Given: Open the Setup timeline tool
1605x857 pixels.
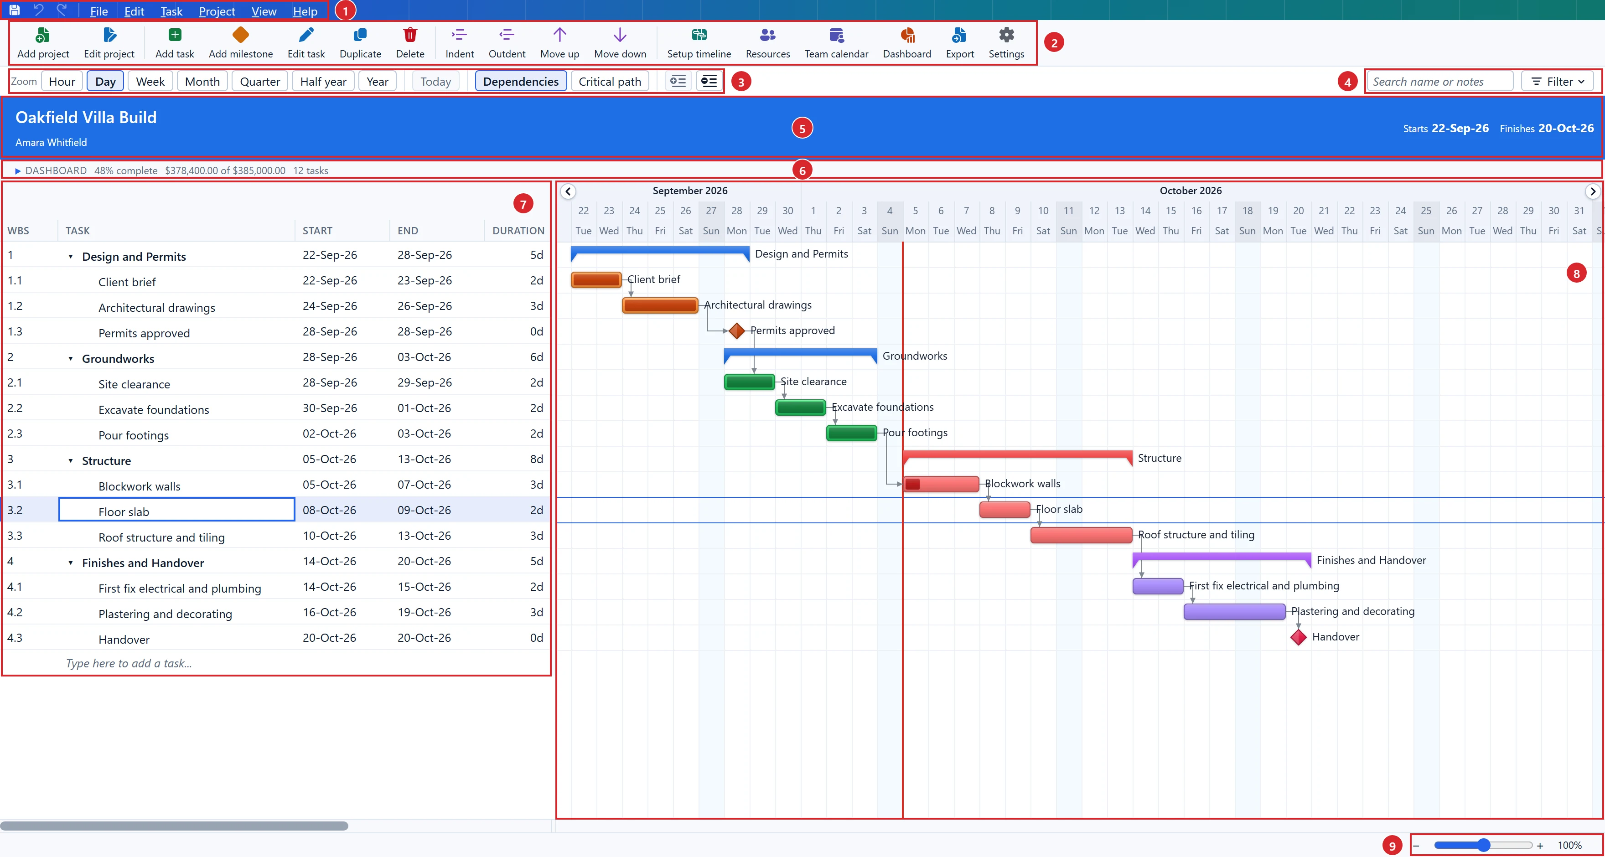Looking at the screenshot, I should (x=699, y=35).
